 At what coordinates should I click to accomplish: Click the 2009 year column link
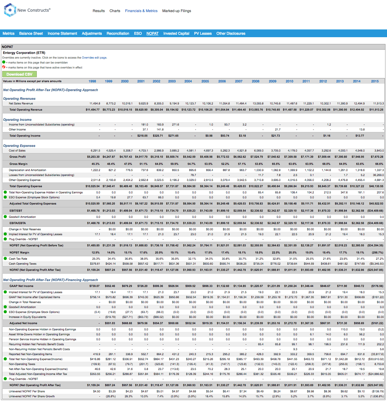(273, 81)
